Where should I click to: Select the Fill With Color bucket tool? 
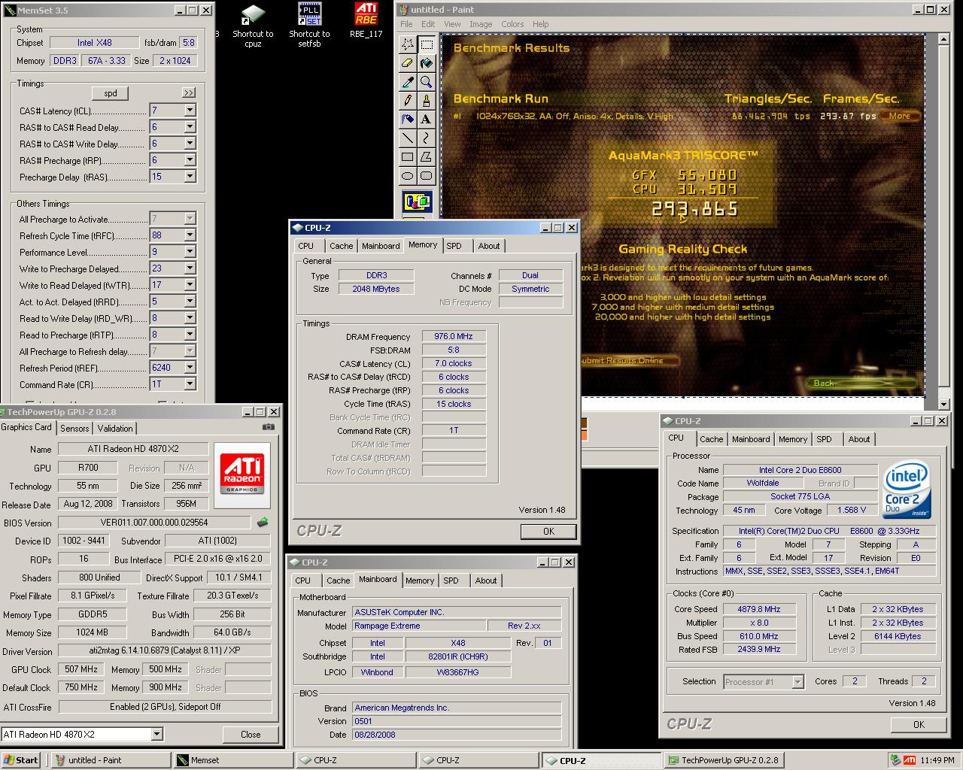click(x=426, y=63)
